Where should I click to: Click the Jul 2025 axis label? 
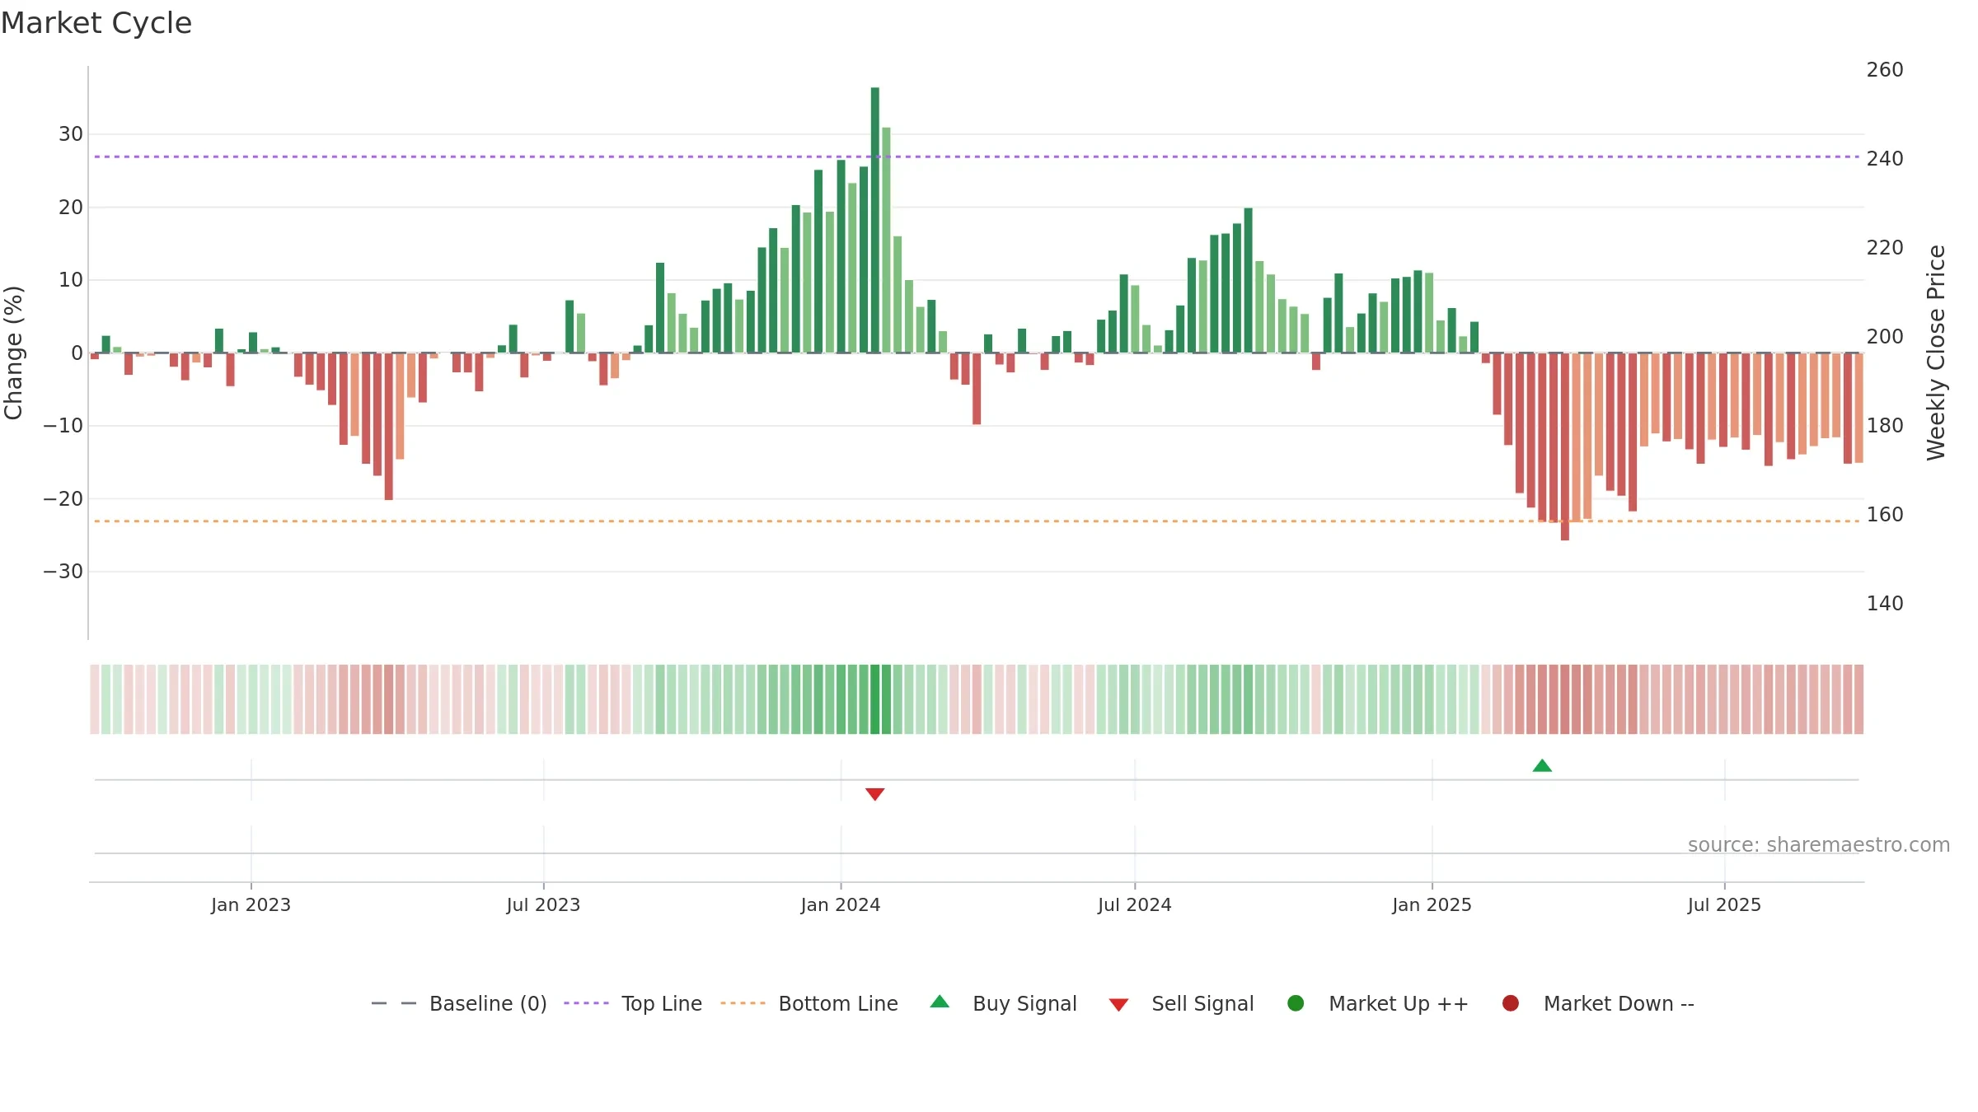click(x=1724, y=904)
